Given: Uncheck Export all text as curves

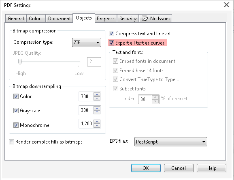Looking at the screenshot, I should 111,43.
